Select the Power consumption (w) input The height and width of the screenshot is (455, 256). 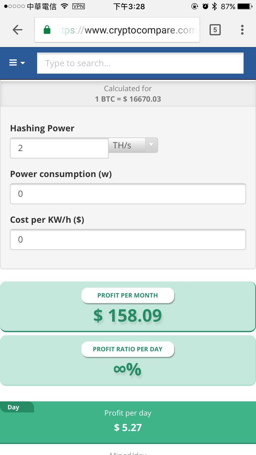coord(128,194)
